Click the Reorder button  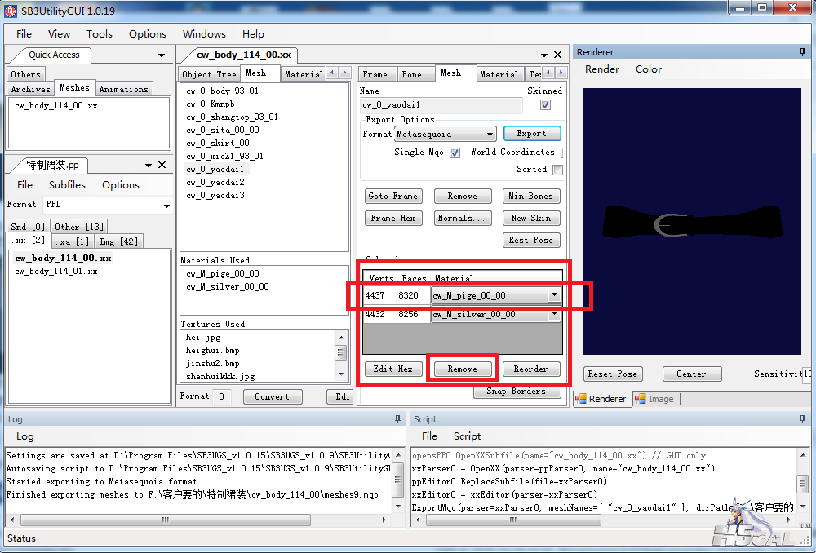(531, 369)
